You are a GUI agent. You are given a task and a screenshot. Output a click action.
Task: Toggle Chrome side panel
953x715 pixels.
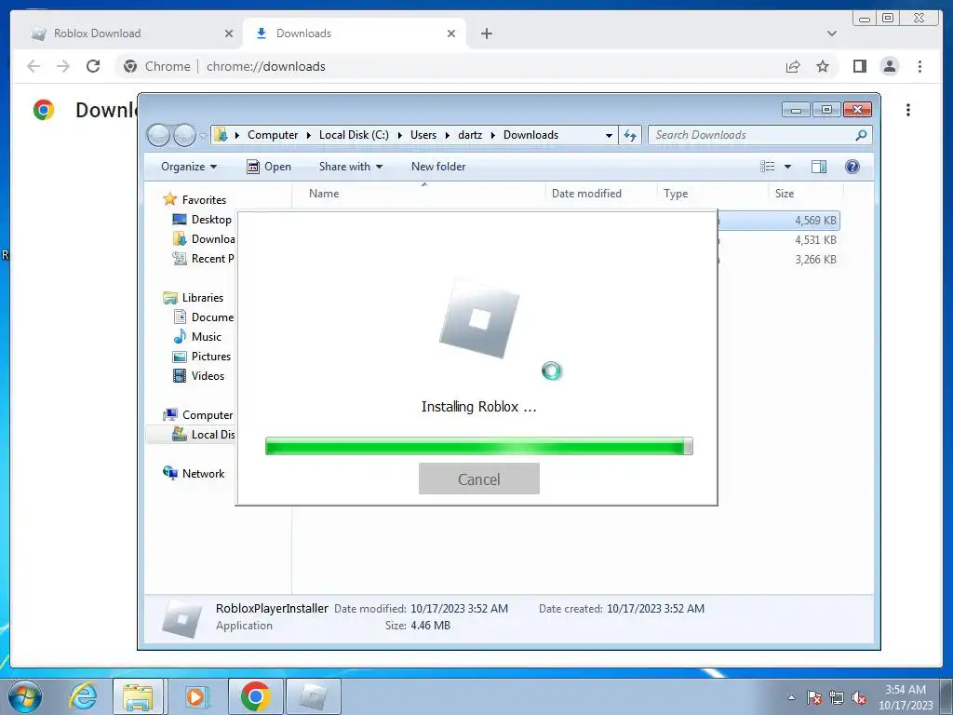click(x=859, y=66)
